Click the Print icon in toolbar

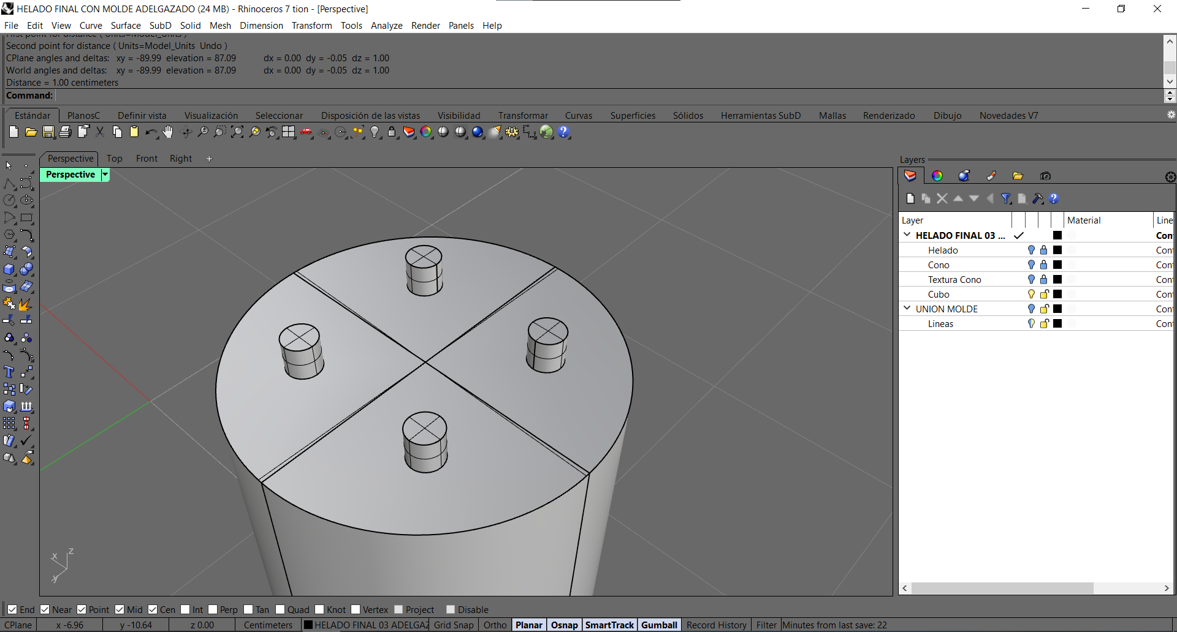point(65,132)
